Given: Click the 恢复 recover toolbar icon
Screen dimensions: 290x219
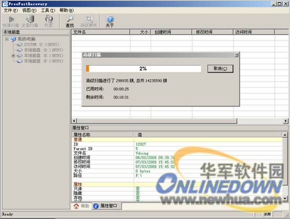Looking at the screenshot, I should (x=49, y=21).
